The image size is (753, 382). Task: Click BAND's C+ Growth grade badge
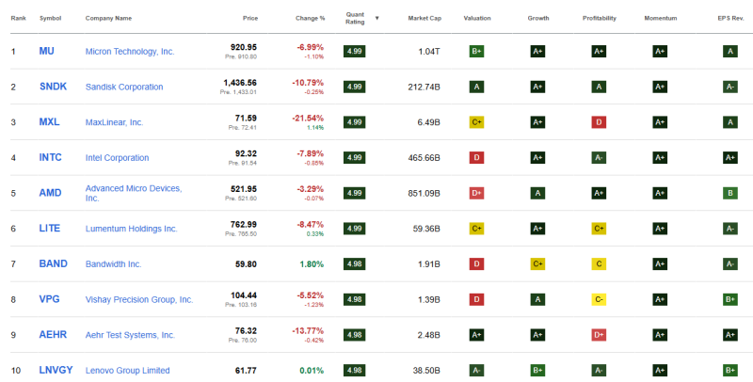pyautogui.click(x=537, y=264)
